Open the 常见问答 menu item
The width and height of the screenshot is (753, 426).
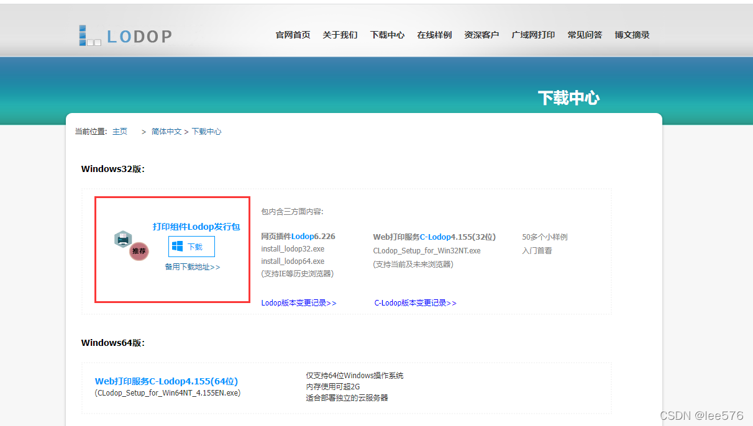(585, 35)
